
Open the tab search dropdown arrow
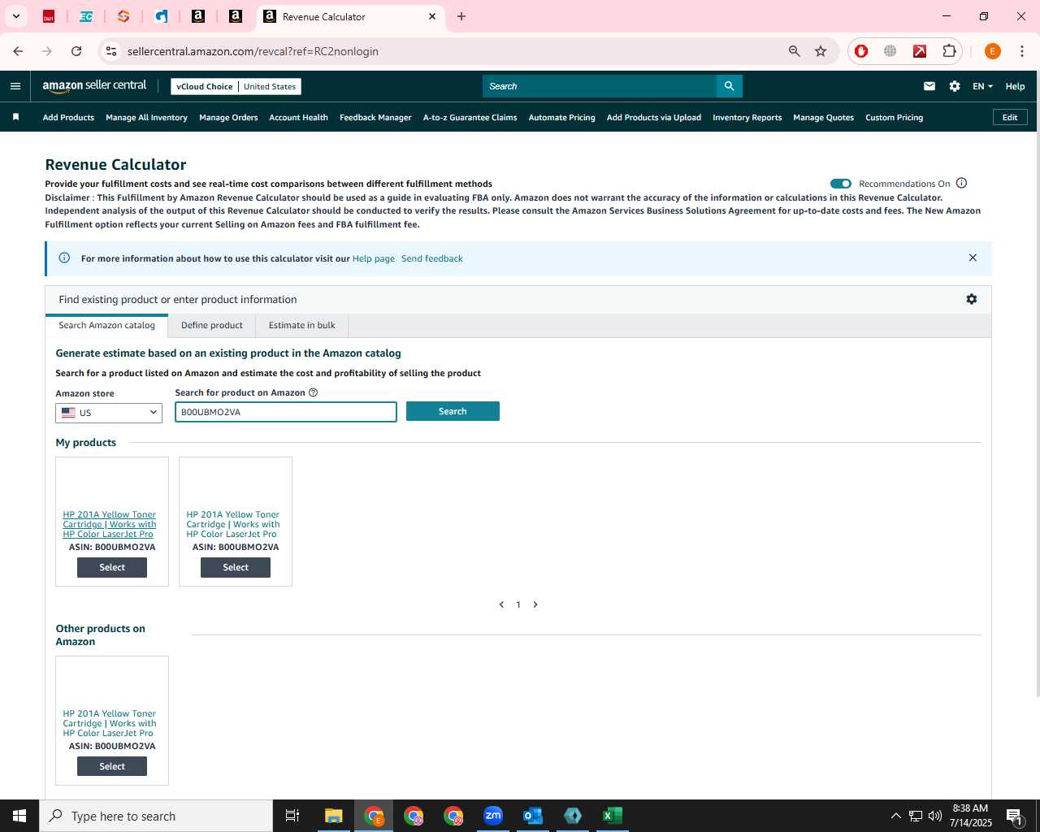(15, 16)
